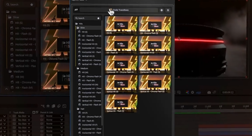Collapse the Medium folder in preset tree
This screenshot has width=252, height=136.
coord(78,68)
